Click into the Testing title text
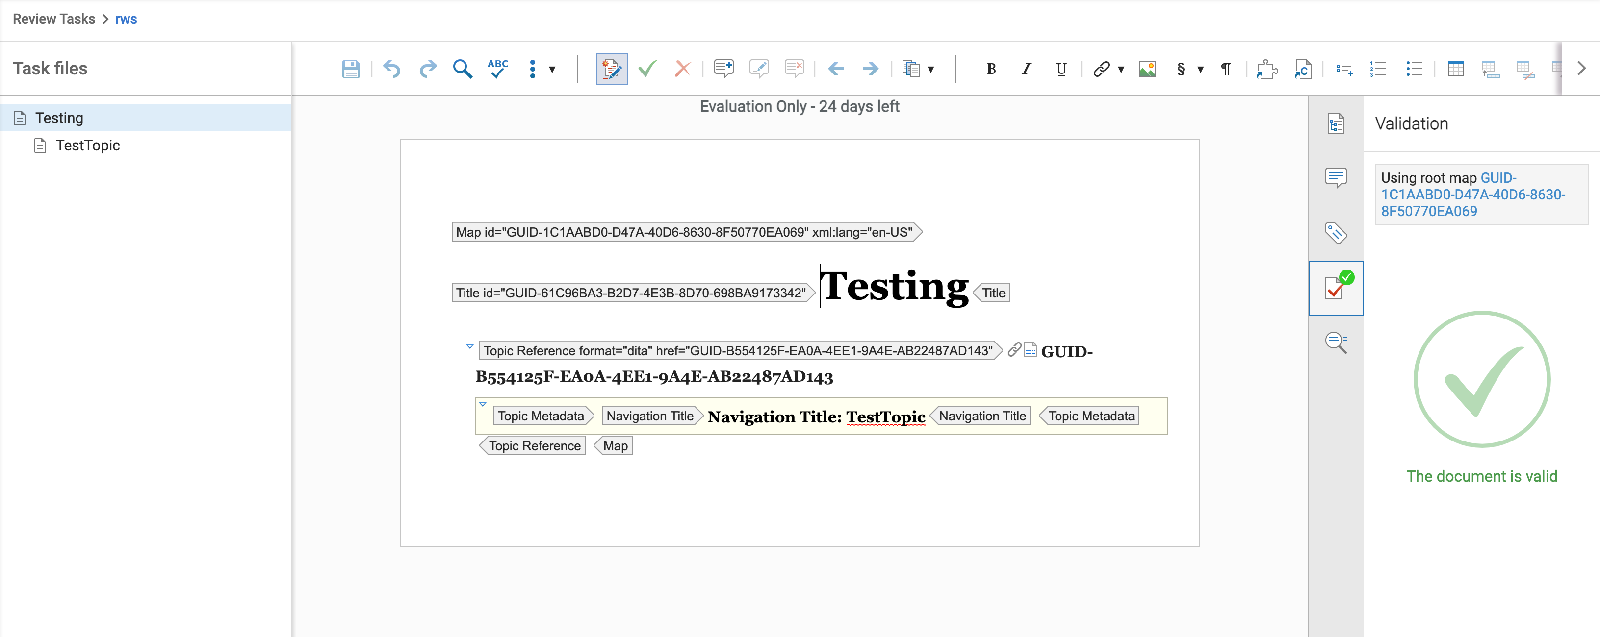Image resolution: width=1600 pixels, height=637 pixels. [895, 287]
